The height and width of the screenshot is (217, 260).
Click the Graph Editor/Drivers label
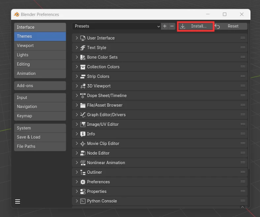106,115
